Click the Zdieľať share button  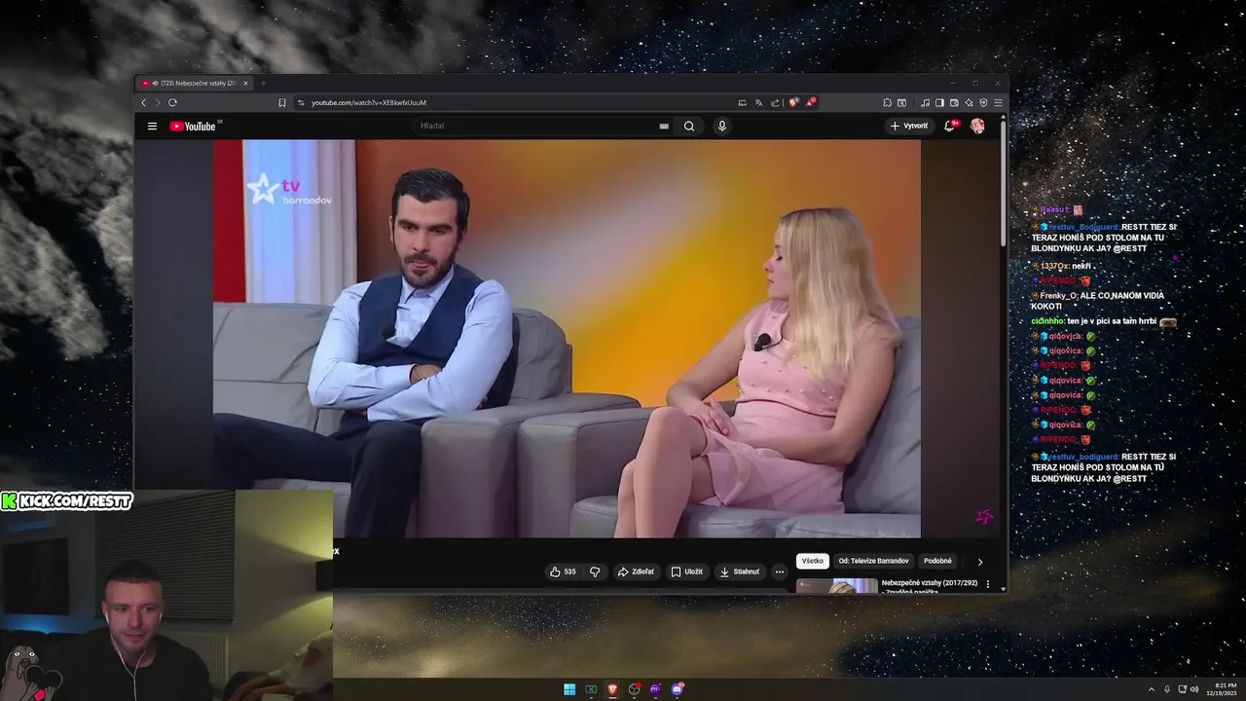pyautogui.click(x=636, y=572)
